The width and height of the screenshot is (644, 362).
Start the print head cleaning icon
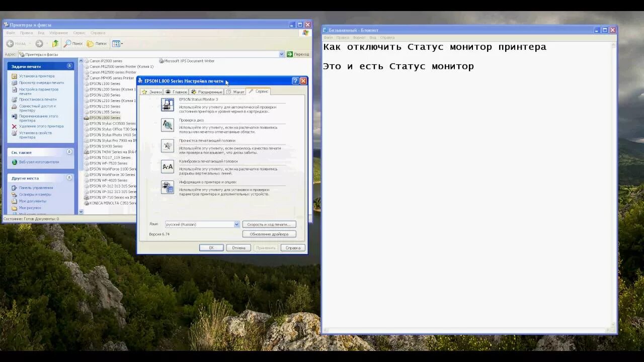pos(168,146)
